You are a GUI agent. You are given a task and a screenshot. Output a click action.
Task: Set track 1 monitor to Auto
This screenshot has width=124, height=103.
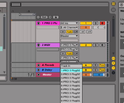69,32
